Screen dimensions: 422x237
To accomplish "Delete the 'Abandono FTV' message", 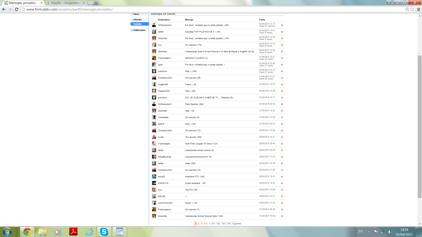I will coord(282,177).
